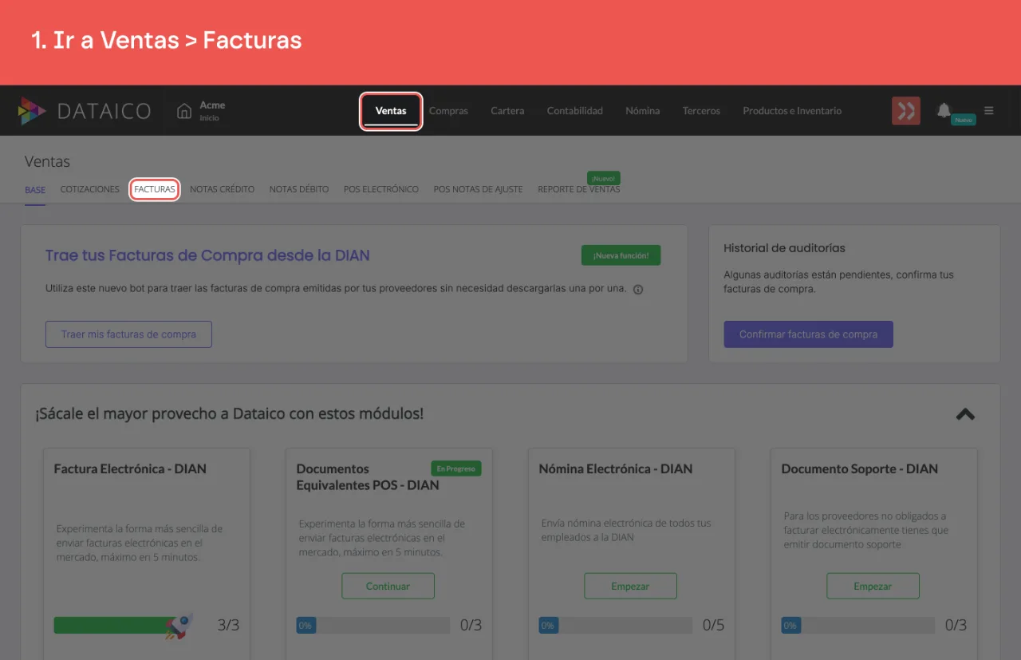Collapse the modules section with chevron arrow
This screenshot has height=660, width=1021.
pos(965,414)
